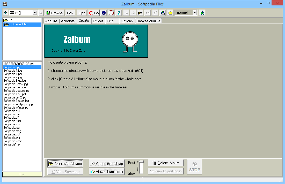Open help with the question mark icon
This screenshot has width=285, height=184.
click(x=119, y=13)
